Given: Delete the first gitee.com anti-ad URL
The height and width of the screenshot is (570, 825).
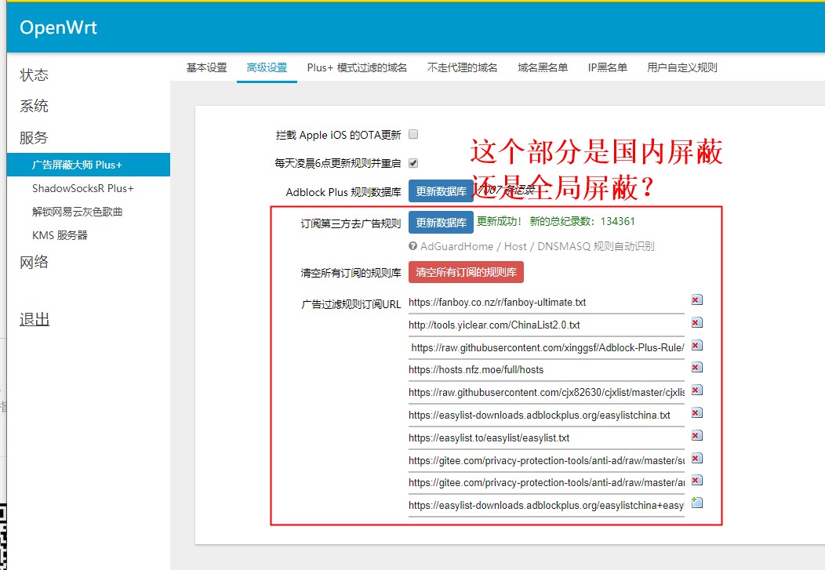Looking at the screenshot, I should pos(696,458).
